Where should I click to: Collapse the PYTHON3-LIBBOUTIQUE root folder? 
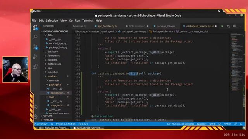pos(55,31)
